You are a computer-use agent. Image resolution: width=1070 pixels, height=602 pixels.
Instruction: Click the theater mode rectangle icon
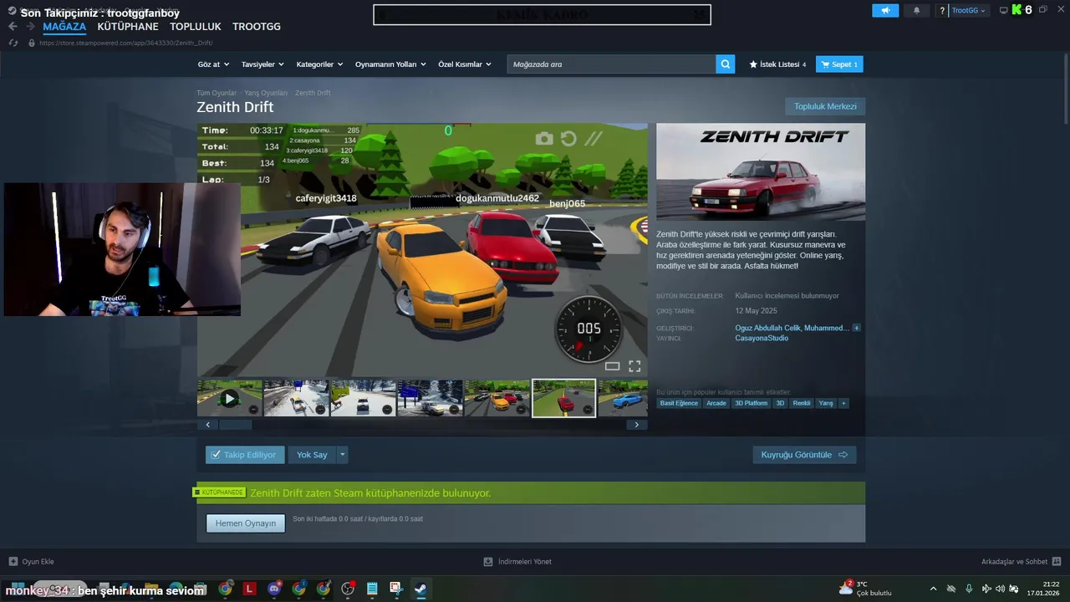(612, 366)
